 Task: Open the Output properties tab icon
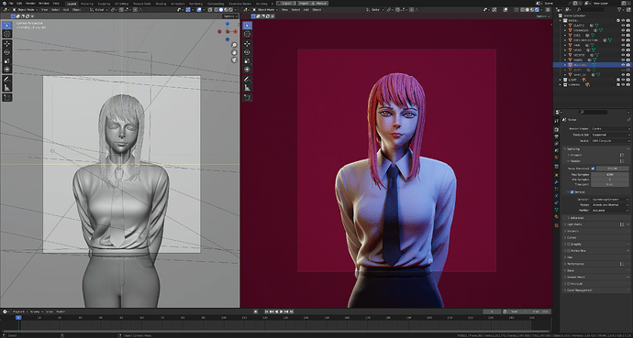[x=557, y=136]
